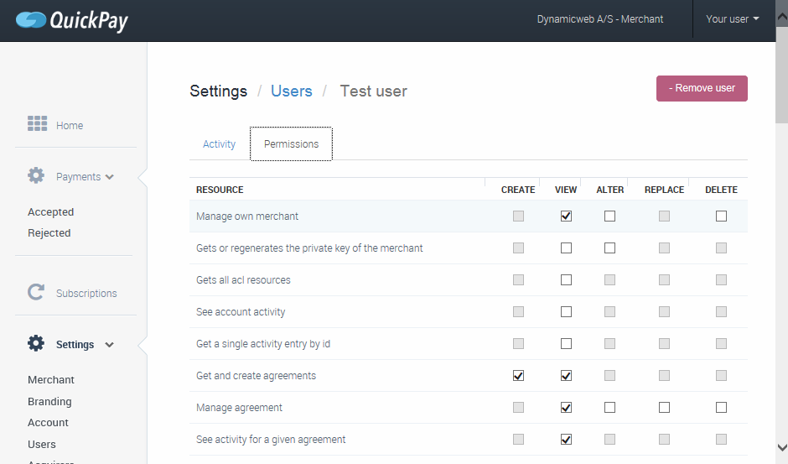Viewport: 788px width, 464px height.
Task: Click the Settings gear icon in sidebar
Action: point(36,344)
